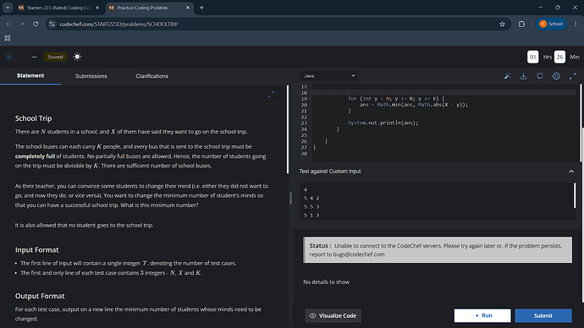Click the minutes remaining timer box
Viewport: 584px width, 328px height.
(x=559, y=57)
